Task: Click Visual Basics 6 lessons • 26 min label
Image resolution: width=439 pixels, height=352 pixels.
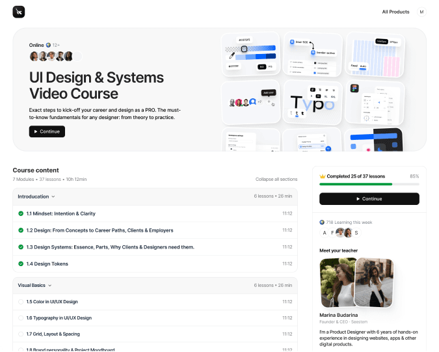Action: tap(273, 285)
